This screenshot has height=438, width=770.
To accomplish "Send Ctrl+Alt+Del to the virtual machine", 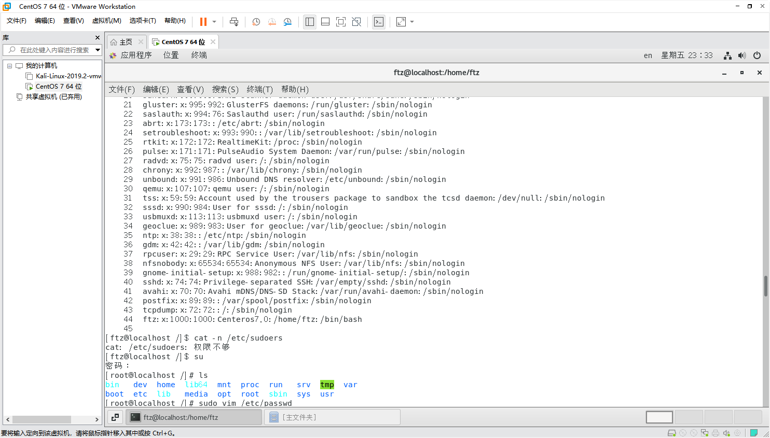I will (234, 22).
